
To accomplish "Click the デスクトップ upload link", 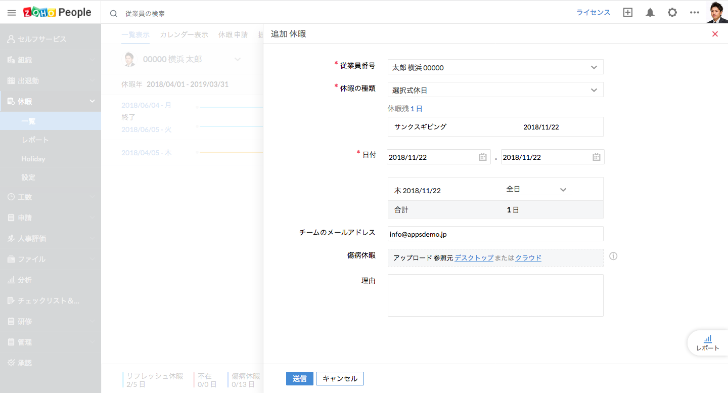I will [x=474, y=258].
